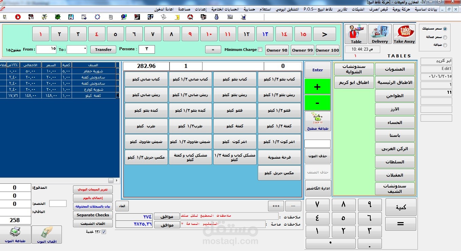Open حركة يومية menu
This screenshot has height=251, width=461.
pyautogui.click(x=401, y=9)
